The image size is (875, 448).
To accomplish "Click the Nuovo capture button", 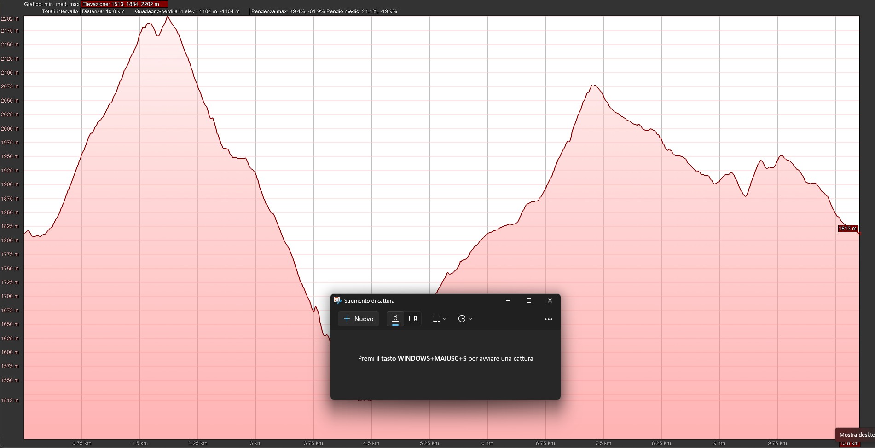I will pyautogui.click(x=358, y=319).
